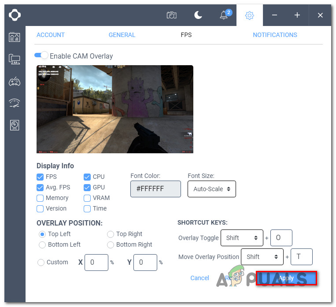The height and width of the screenshot is (307, 336).
Task: Uncheck the Avg. FPS checkbox
Action: (x=40, y=187)
